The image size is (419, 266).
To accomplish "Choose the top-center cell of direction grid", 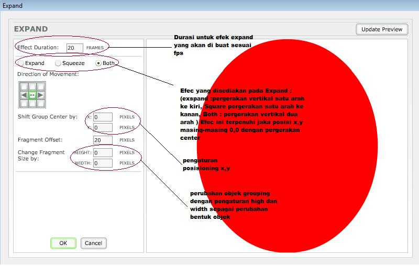I will click(x=32, y=86).
